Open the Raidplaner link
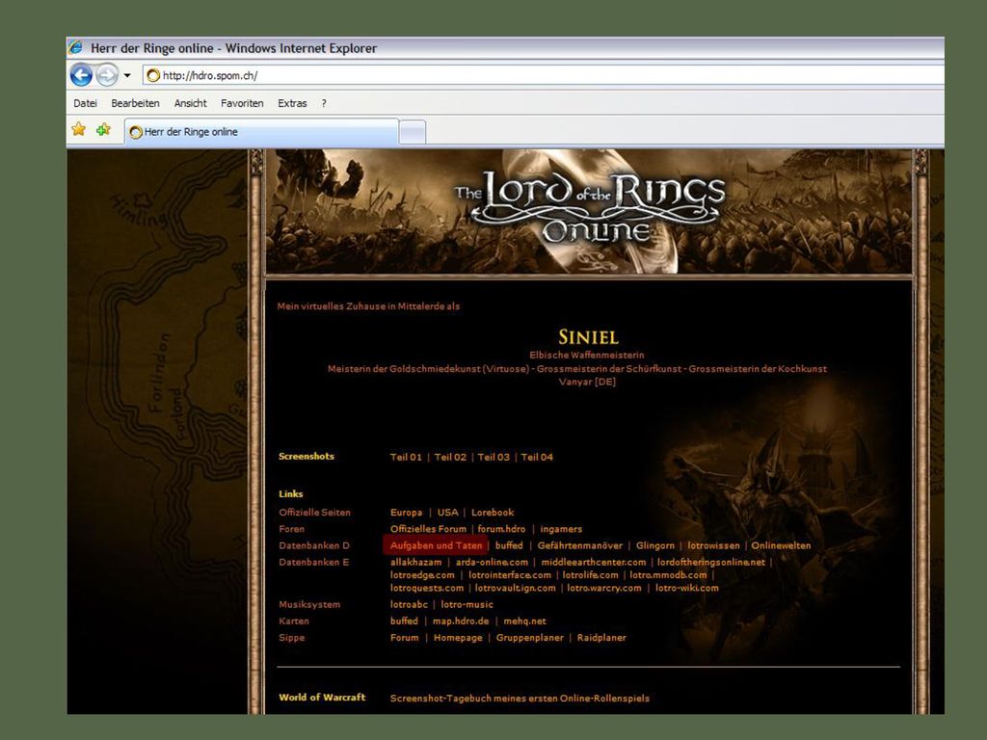987x740 pixels. coord(601,638)
